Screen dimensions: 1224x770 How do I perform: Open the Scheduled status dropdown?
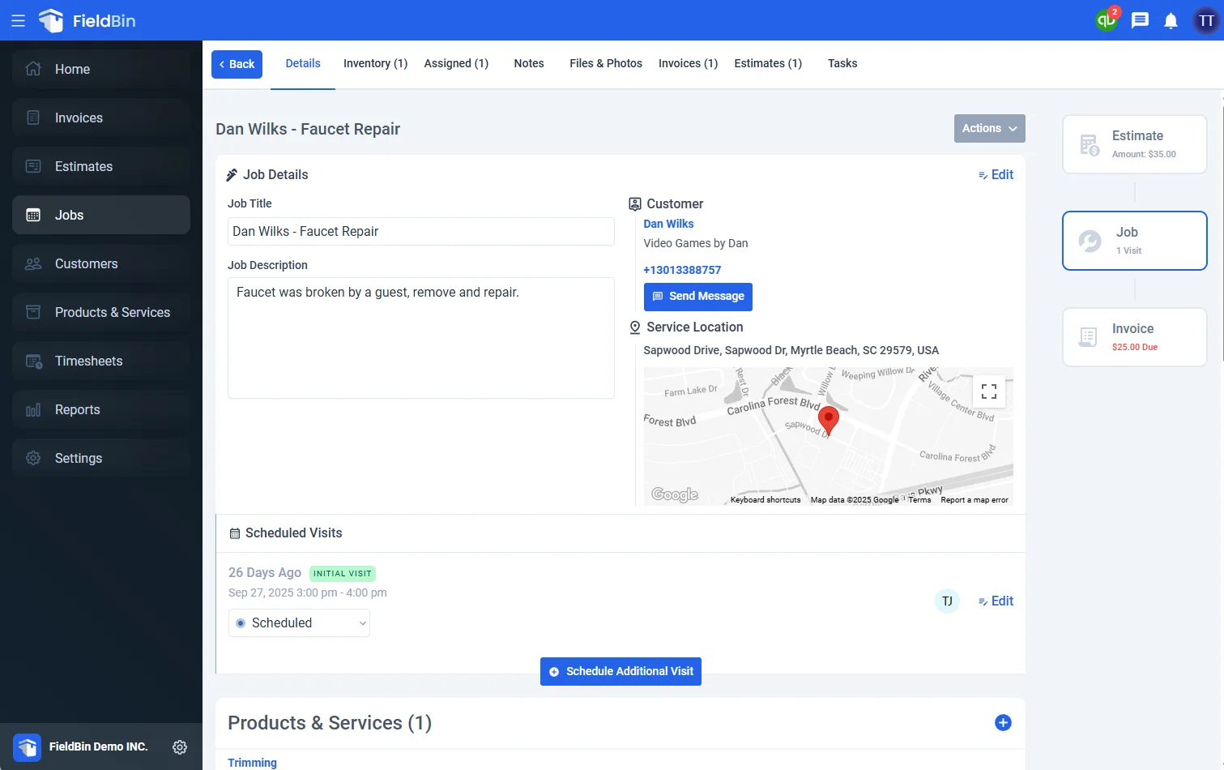click(299, 622)
